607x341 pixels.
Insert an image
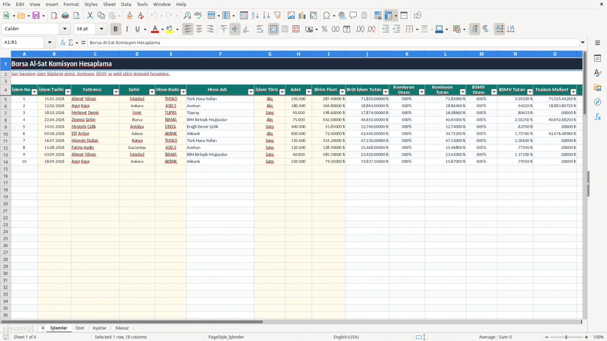(x=291, y=16)
